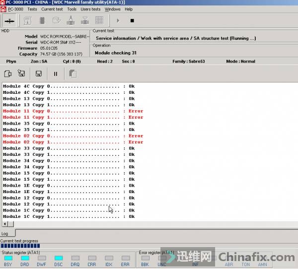Click the BSY status indicator
The image size is (298, 269).
8,258
